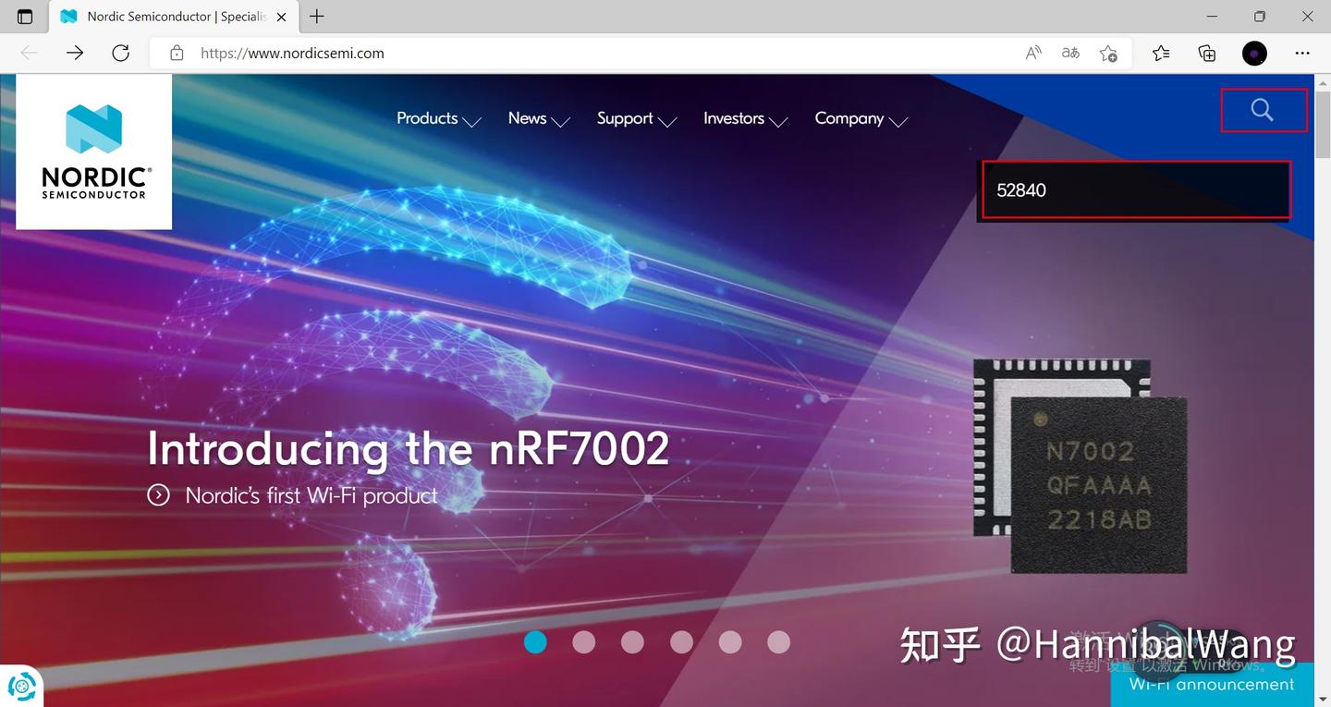Reload the page with the refresh icon
This screenshot has width=1331, height=707.
[x=120, y=53]
